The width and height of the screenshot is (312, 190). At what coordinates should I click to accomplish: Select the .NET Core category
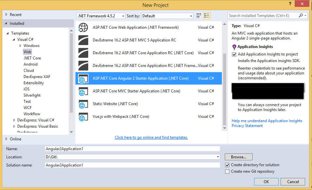pos(32,58)
